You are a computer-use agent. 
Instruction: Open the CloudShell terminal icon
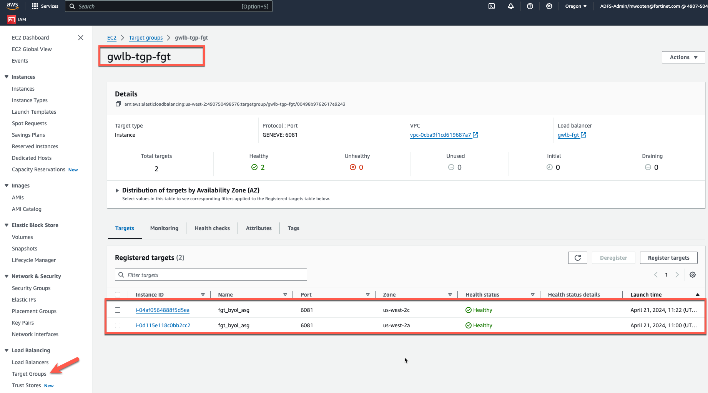click(x=491, y=6)
